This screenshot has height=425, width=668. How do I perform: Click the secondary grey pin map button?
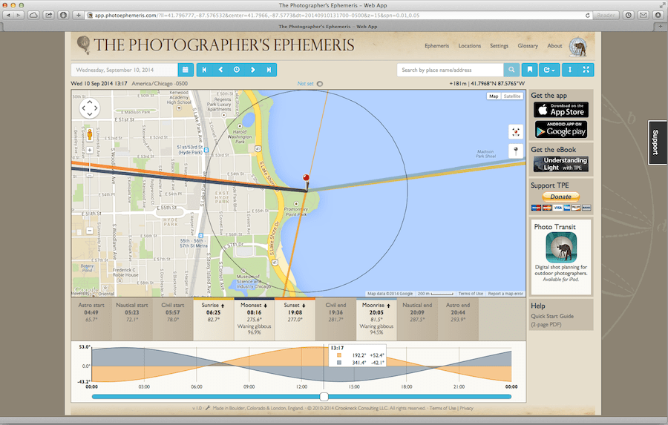tap(516, 151)
